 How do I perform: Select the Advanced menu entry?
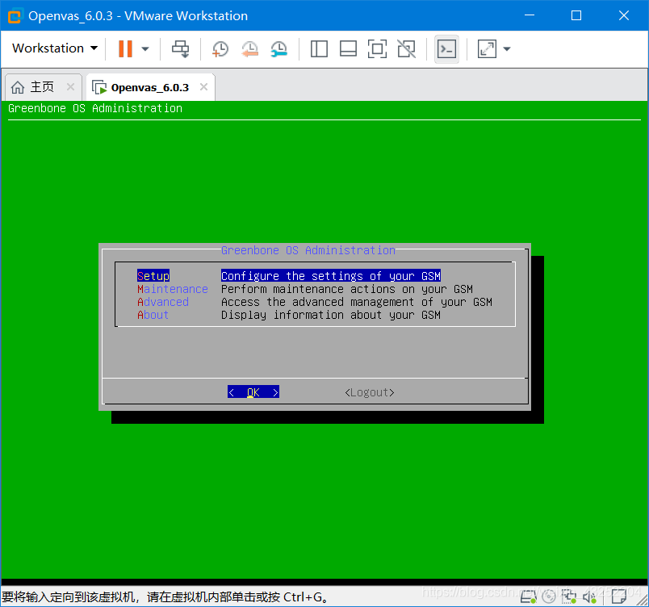[163, 302]
